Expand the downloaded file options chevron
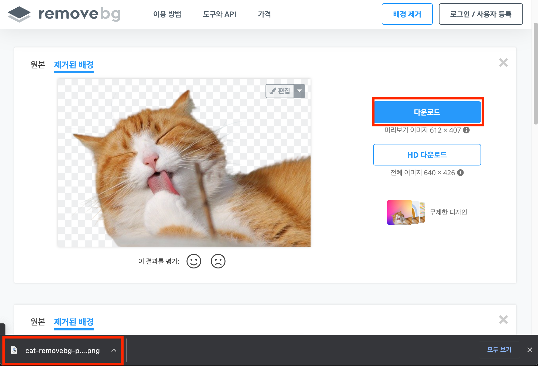 pyautogui.click(x=114, y=350)
